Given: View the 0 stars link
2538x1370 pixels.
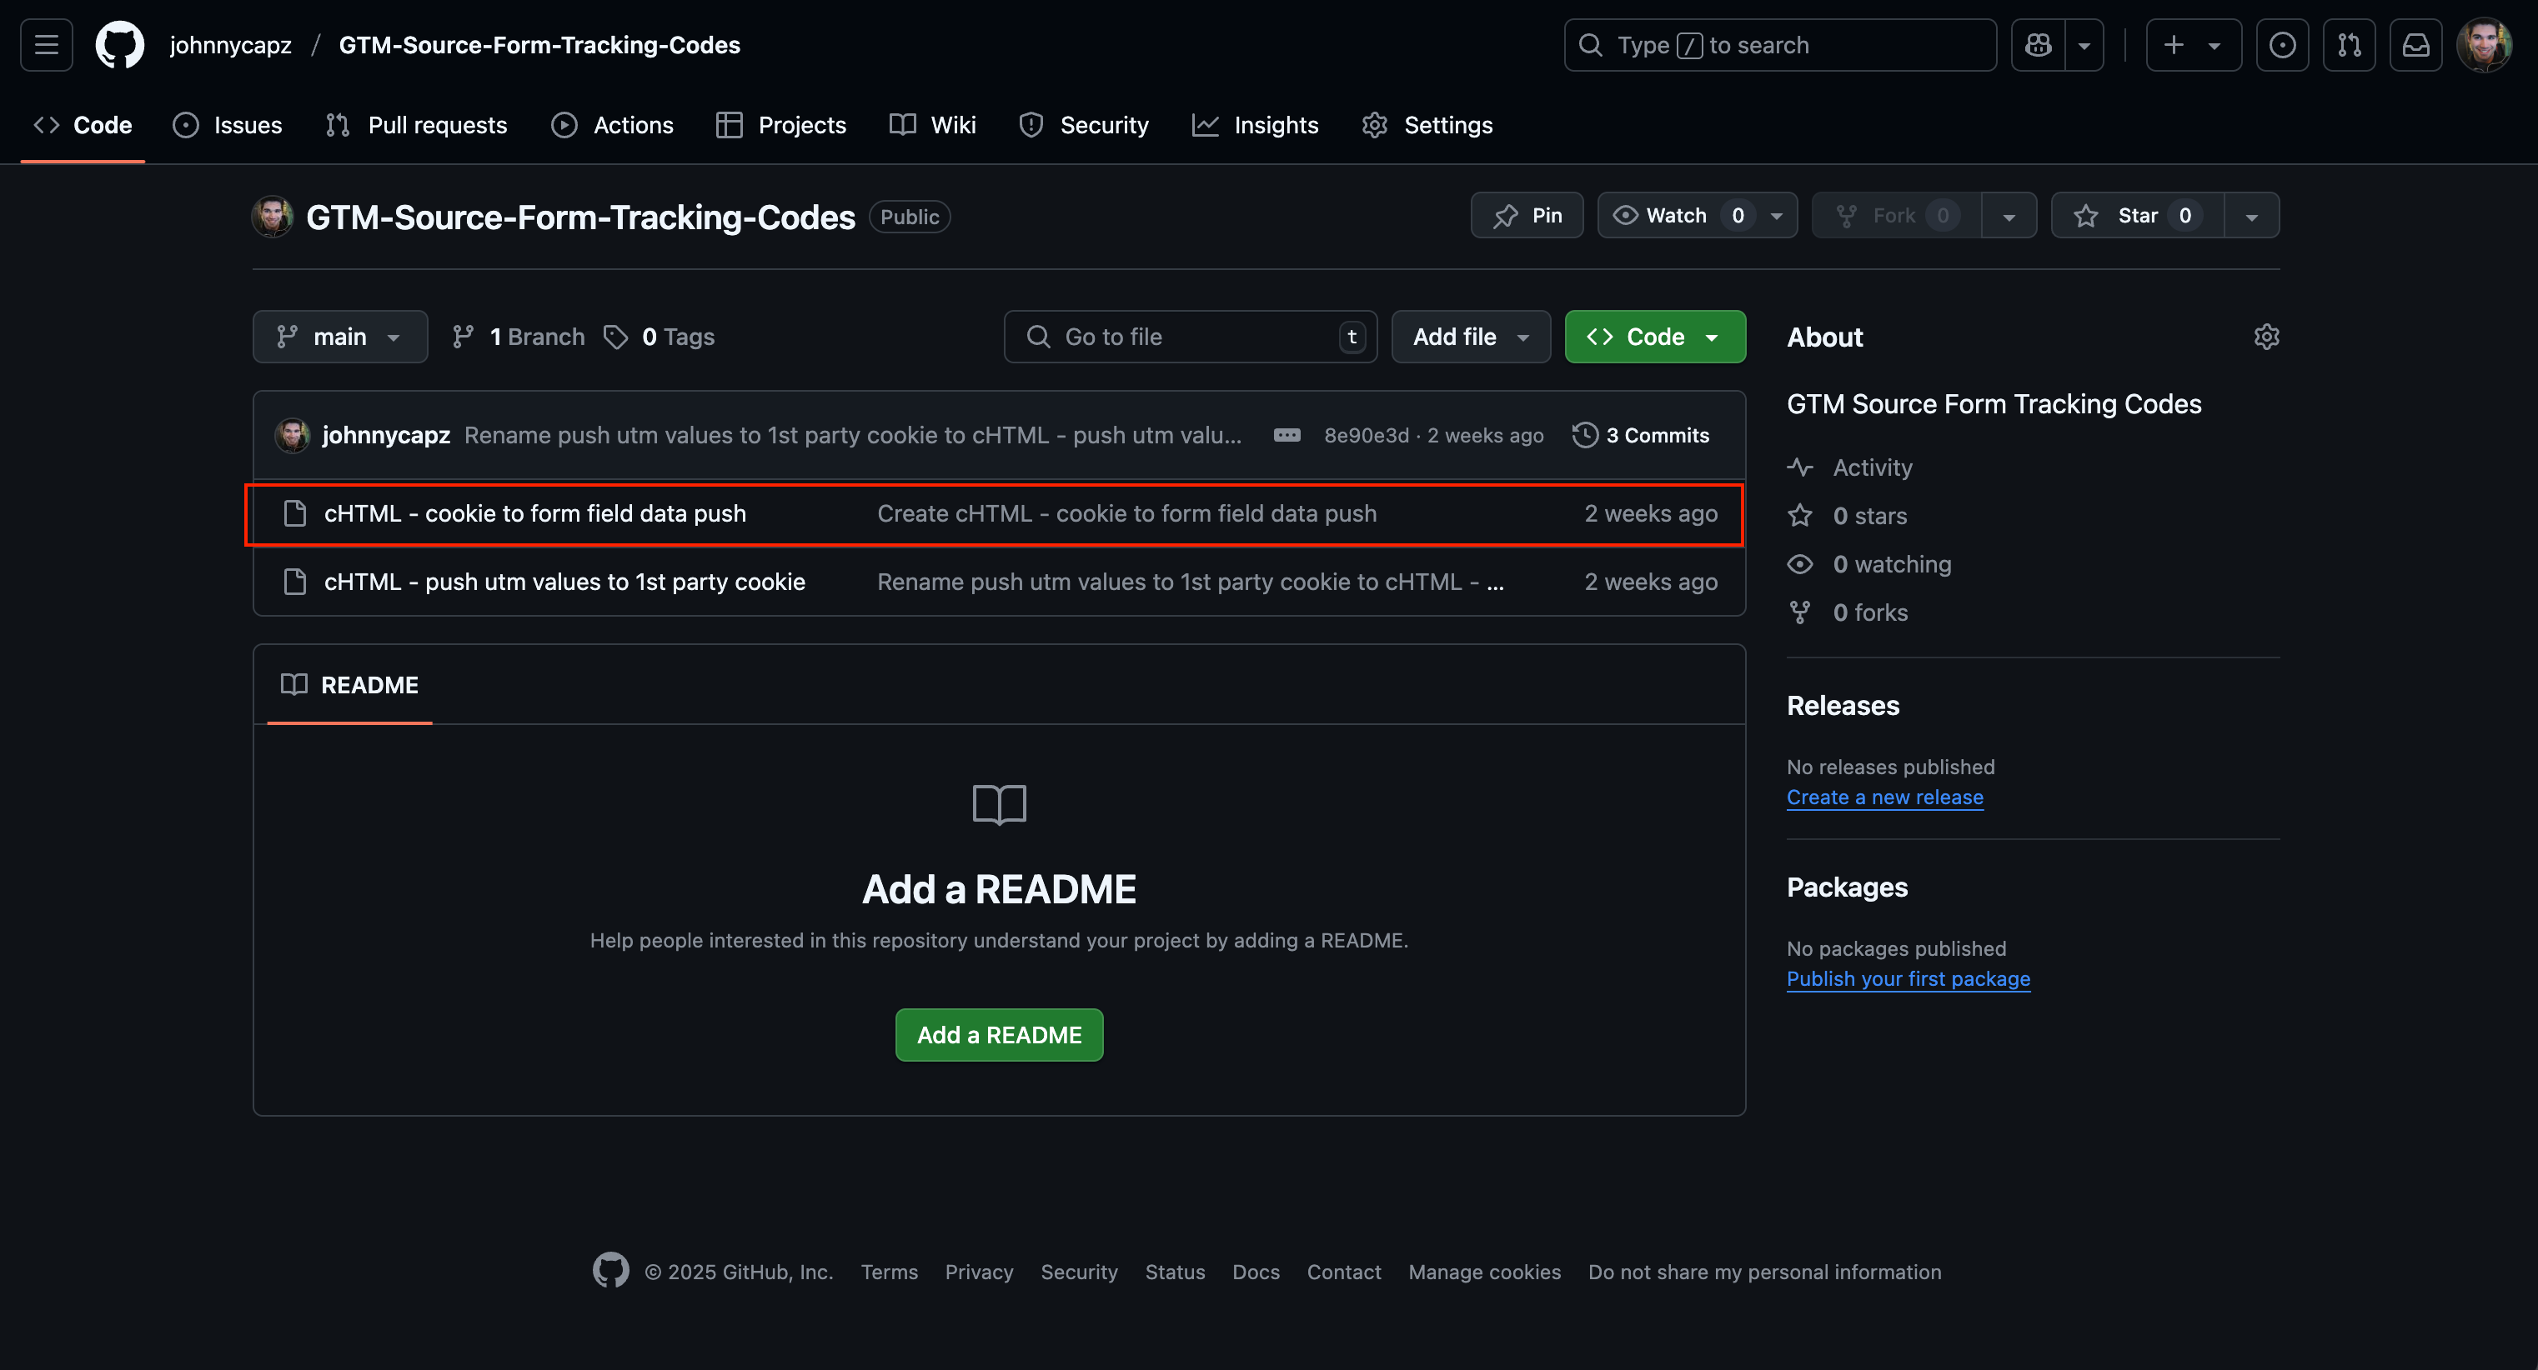Looking at the screenshot, I should (1848, 515).
